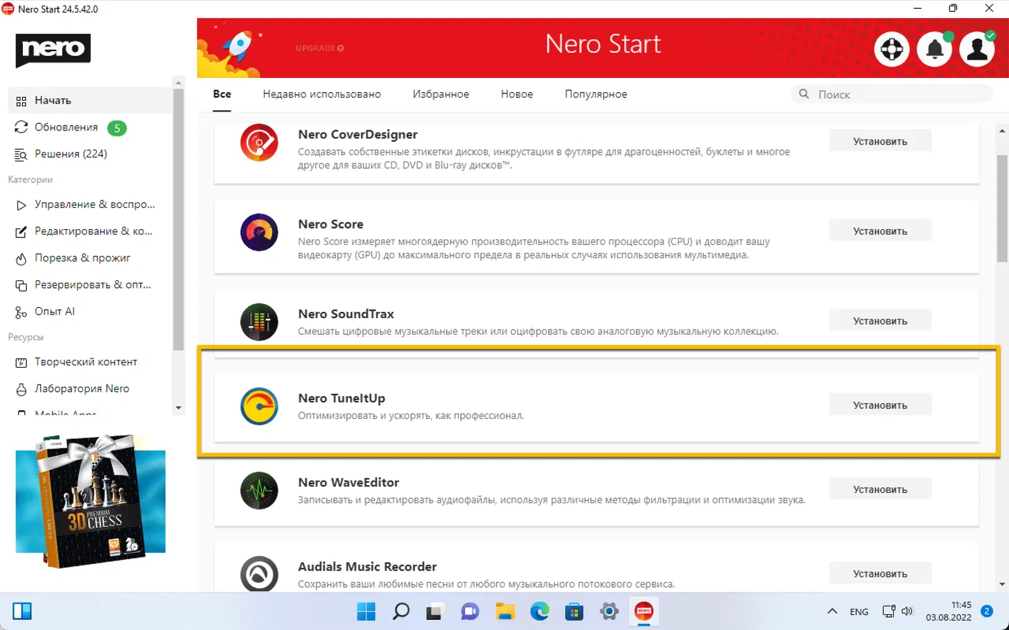1009x630 pixels.
Task: Click the Лаборатория Nero flask icon
Action: 21,389
